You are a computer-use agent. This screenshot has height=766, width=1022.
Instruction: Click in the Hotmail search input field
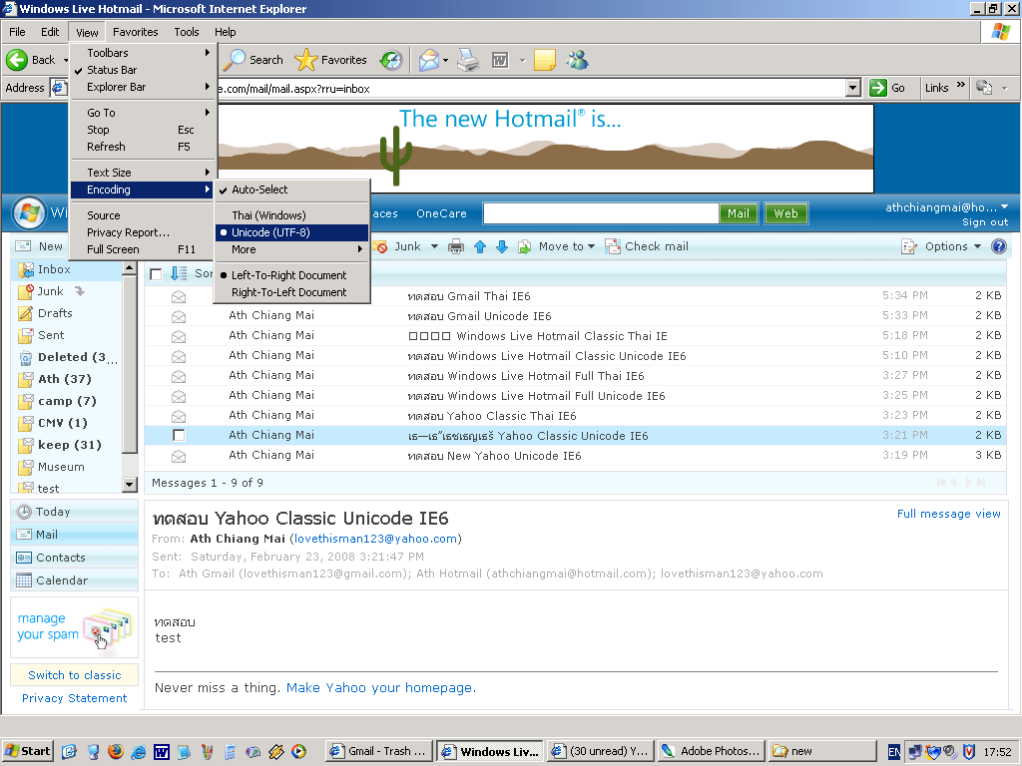601,213
